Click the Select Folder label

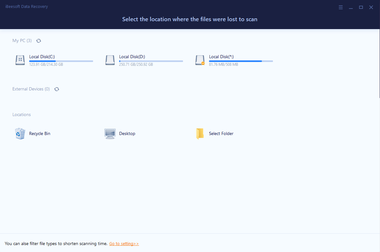221,133
